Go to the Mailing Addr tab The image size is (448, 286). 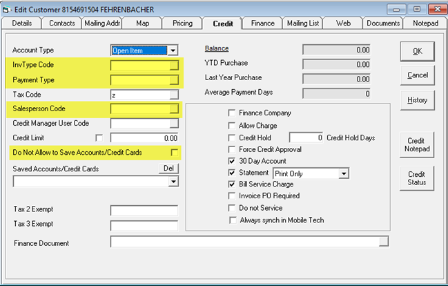(102, 23)
